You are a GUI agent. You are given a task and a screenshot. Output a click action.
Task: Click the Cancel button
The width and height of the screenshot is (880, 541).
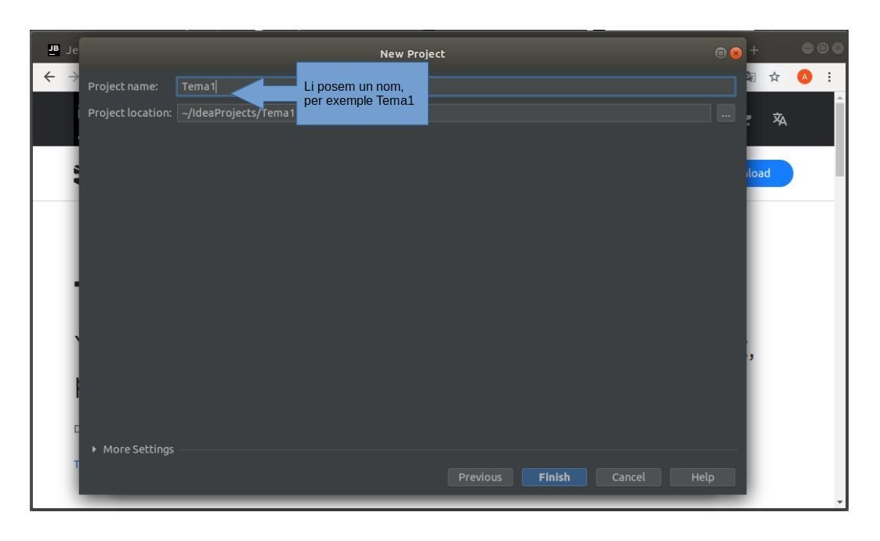pyautogui.click(x=628, y=477)
